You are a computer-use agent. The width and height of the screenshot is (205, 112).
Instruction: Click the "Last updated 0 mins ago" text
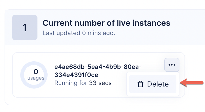(x=79, y=33)
